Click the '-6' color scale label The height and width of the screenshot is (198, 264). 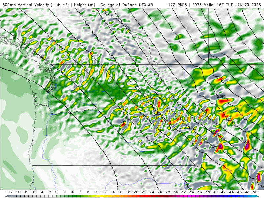pyautogui.click(x=33, y=192)
